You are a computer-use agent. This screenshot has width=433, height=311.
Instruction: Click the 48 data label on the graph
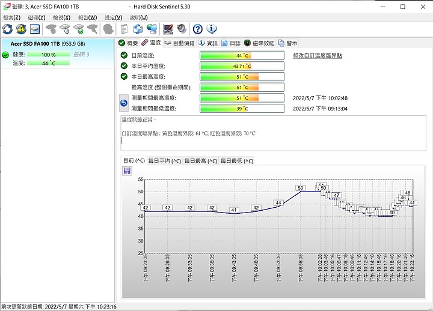[408, 193]
